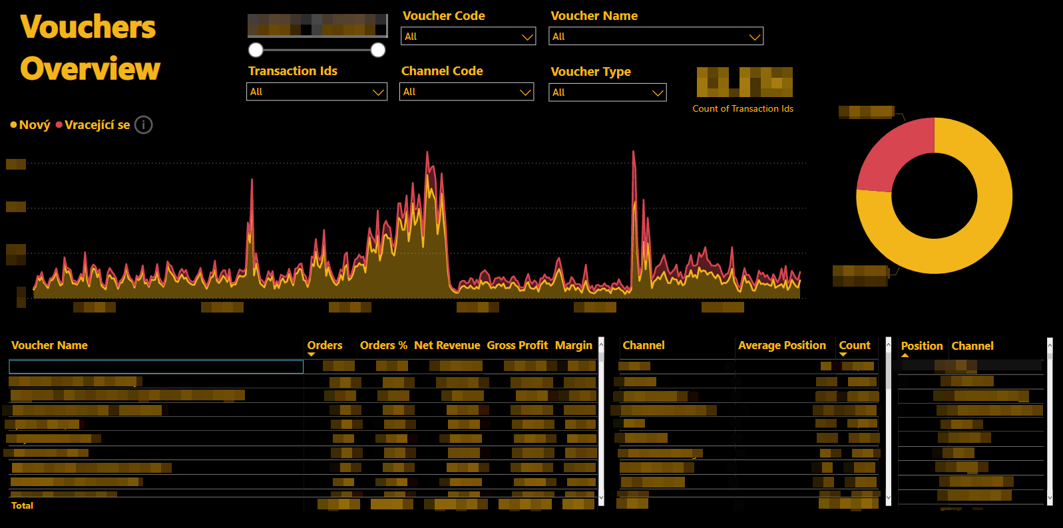The width and height of the screenshot is (1063, 528).
Task: Select the highlighted first voucher name cell
Action: (x=156, y=366)
